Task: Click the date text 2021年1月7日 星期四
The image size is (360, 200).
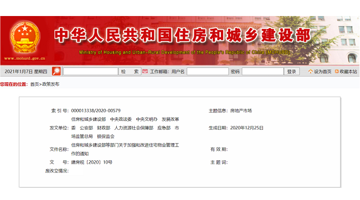Action: tap(25, 72)
